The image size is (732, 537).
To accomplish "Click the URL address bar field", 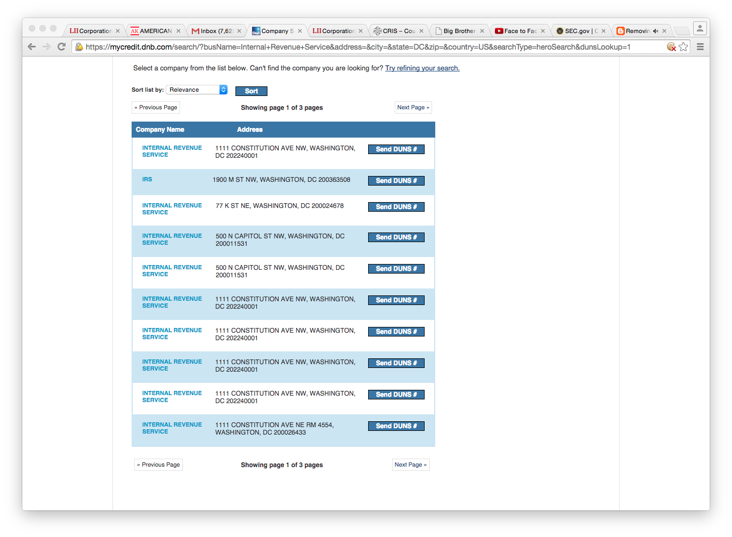I will (357, 47).
